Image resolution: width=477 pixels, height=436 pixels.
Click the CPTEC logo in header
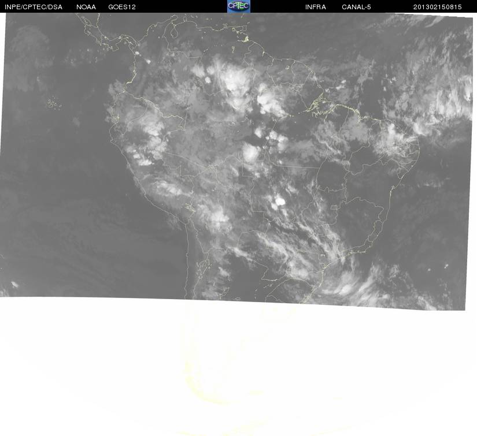click(238, 6)
